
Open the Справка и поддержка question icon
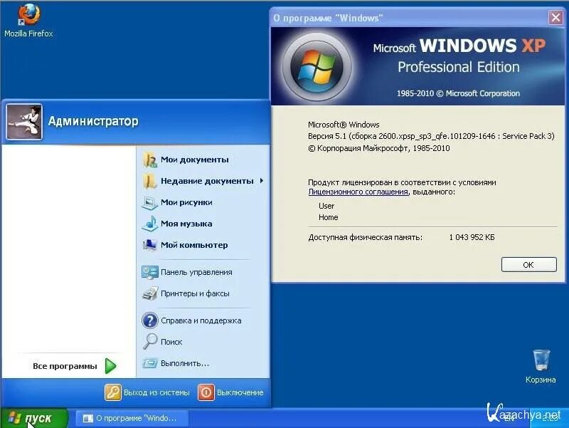(150, 320)
